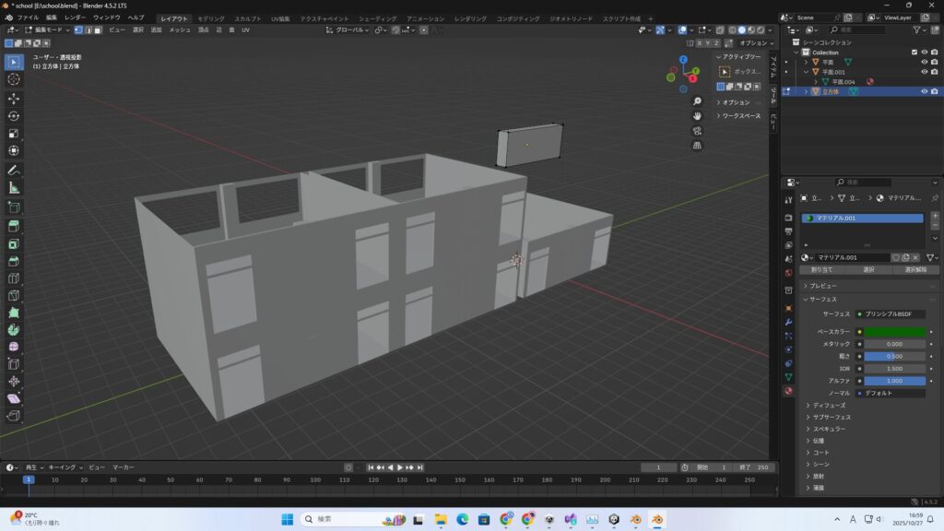Click the 選択解除 button

click(915, 270)
